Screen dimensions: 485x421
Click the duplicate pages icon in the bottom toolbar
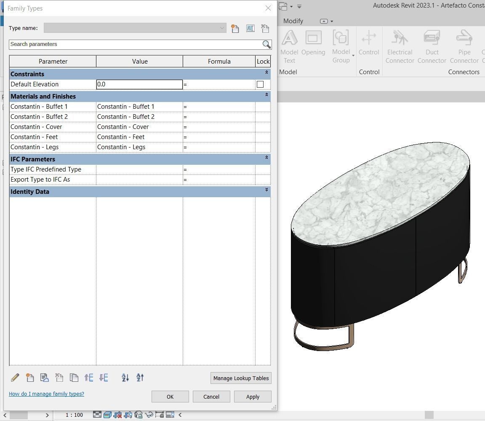74,377
